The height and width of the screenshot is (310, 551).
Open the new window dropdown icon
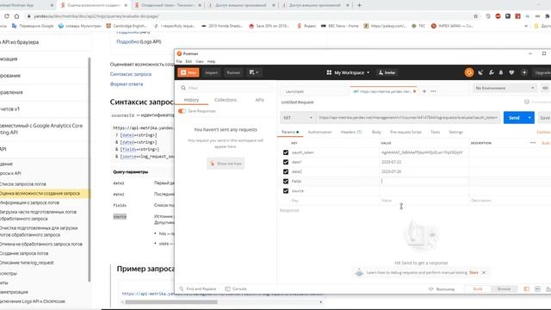coord(254,72)
